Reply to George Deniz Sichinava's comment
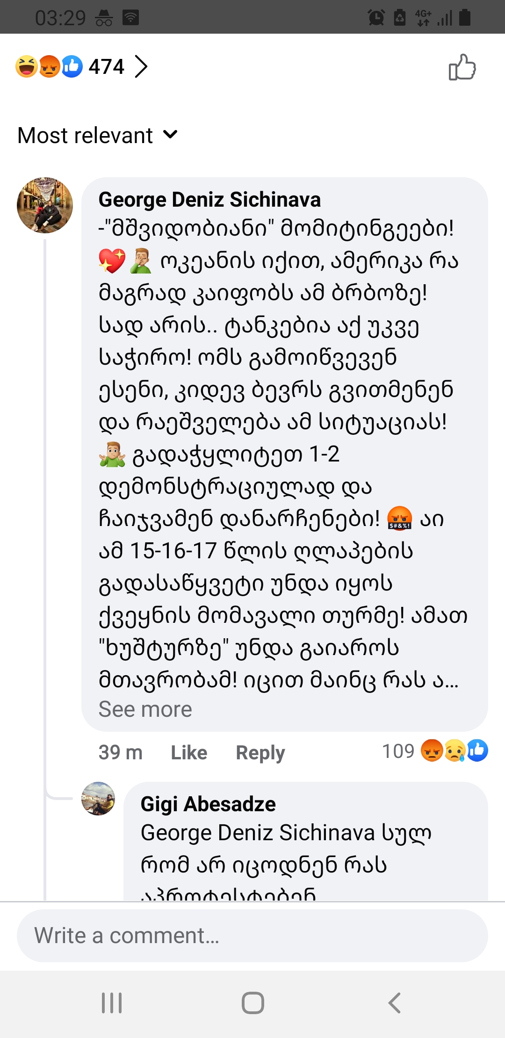Image resolution: width=505 pixels, height=1038 pixels. click(260, 752)
